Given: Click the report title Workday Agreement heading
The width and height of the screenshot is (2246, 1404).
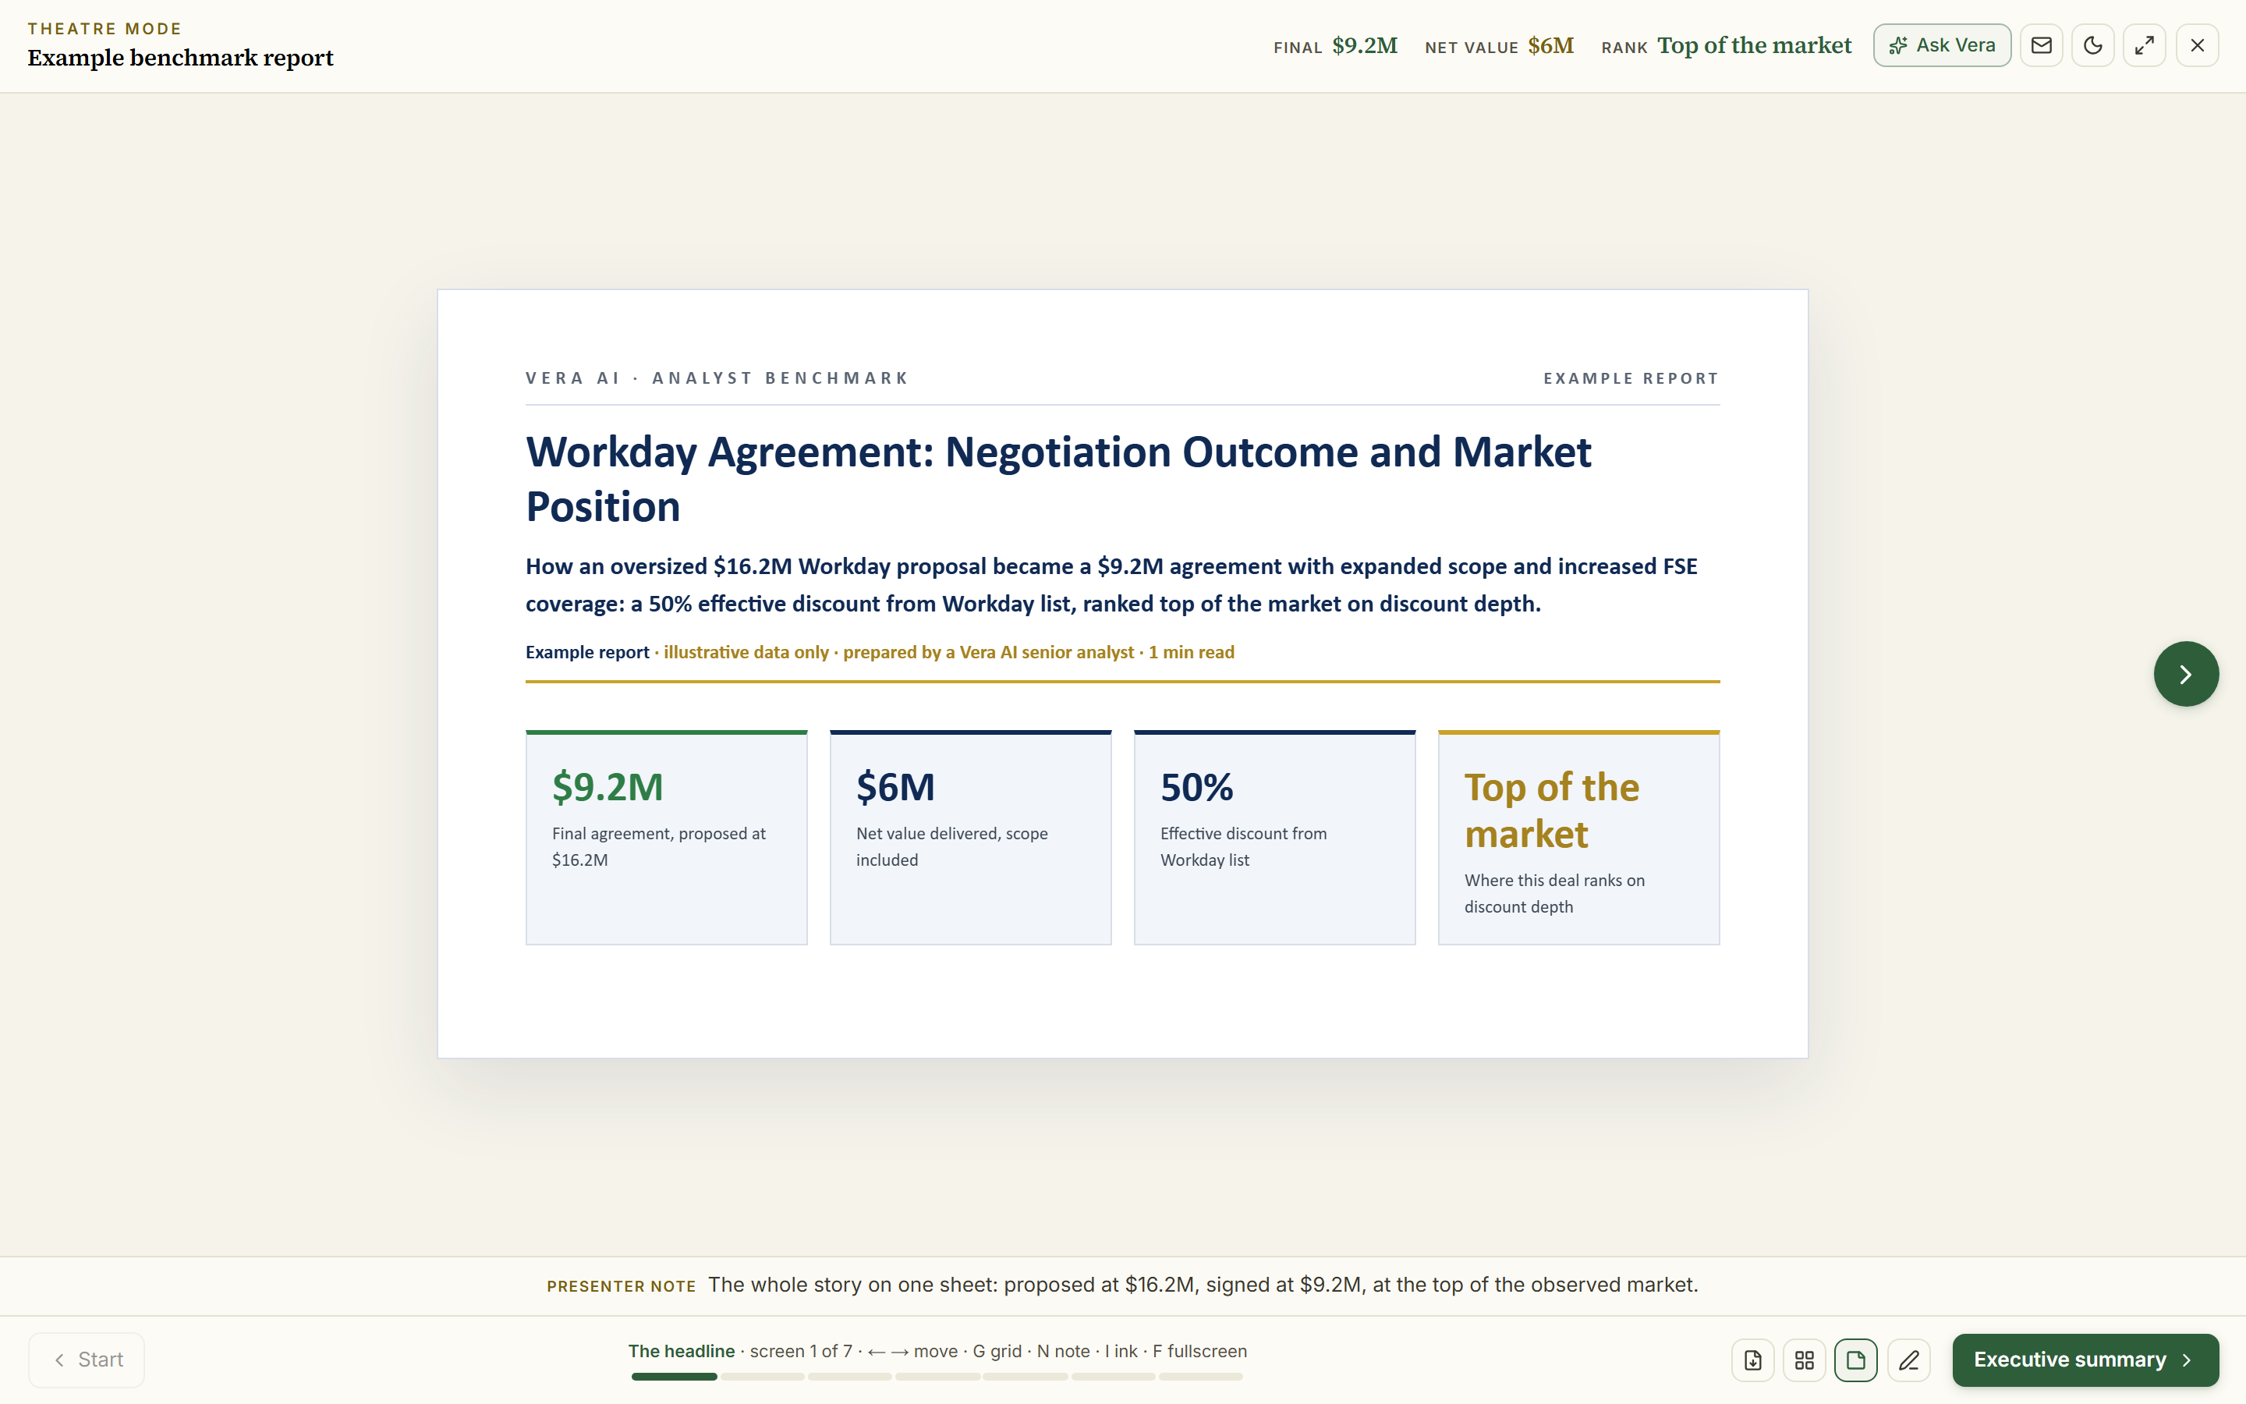Looking at the screenshot, I should [x=1058, y=479].
